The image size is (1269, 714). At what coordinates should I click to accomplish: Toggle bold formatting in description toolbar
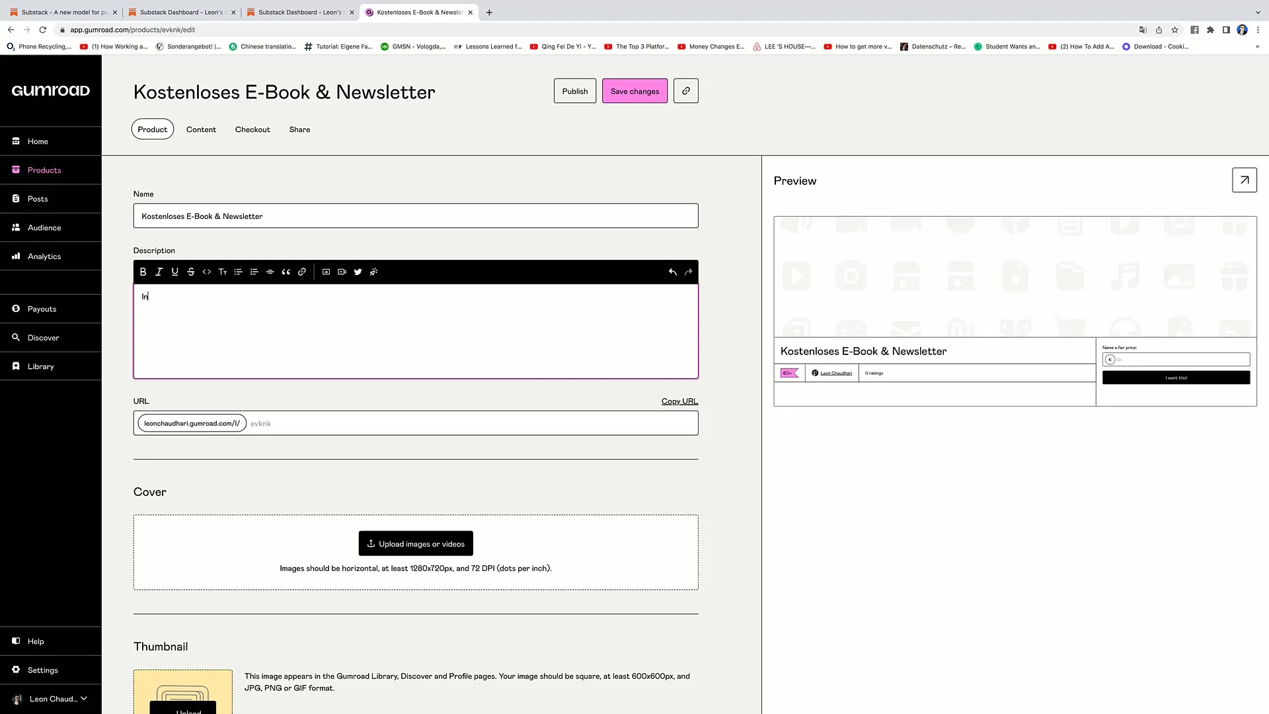(143, 272)
